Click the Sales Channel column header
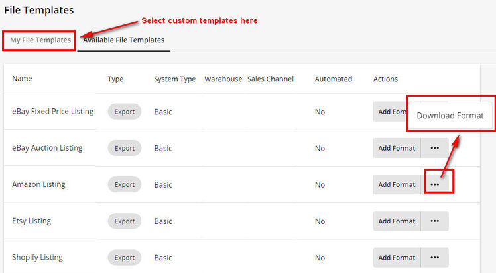Image resolution: width=496 pixels, height=273 pixels. tap(271, 79)
